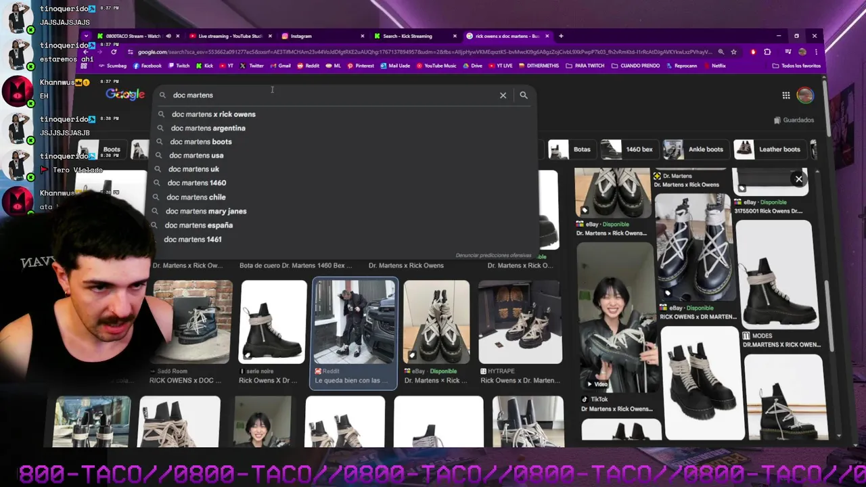Viewport: 866px width, 487px height.
Task: Open the PARA TWITCH bookmarks folder
Action: click(x=585, y=66)
